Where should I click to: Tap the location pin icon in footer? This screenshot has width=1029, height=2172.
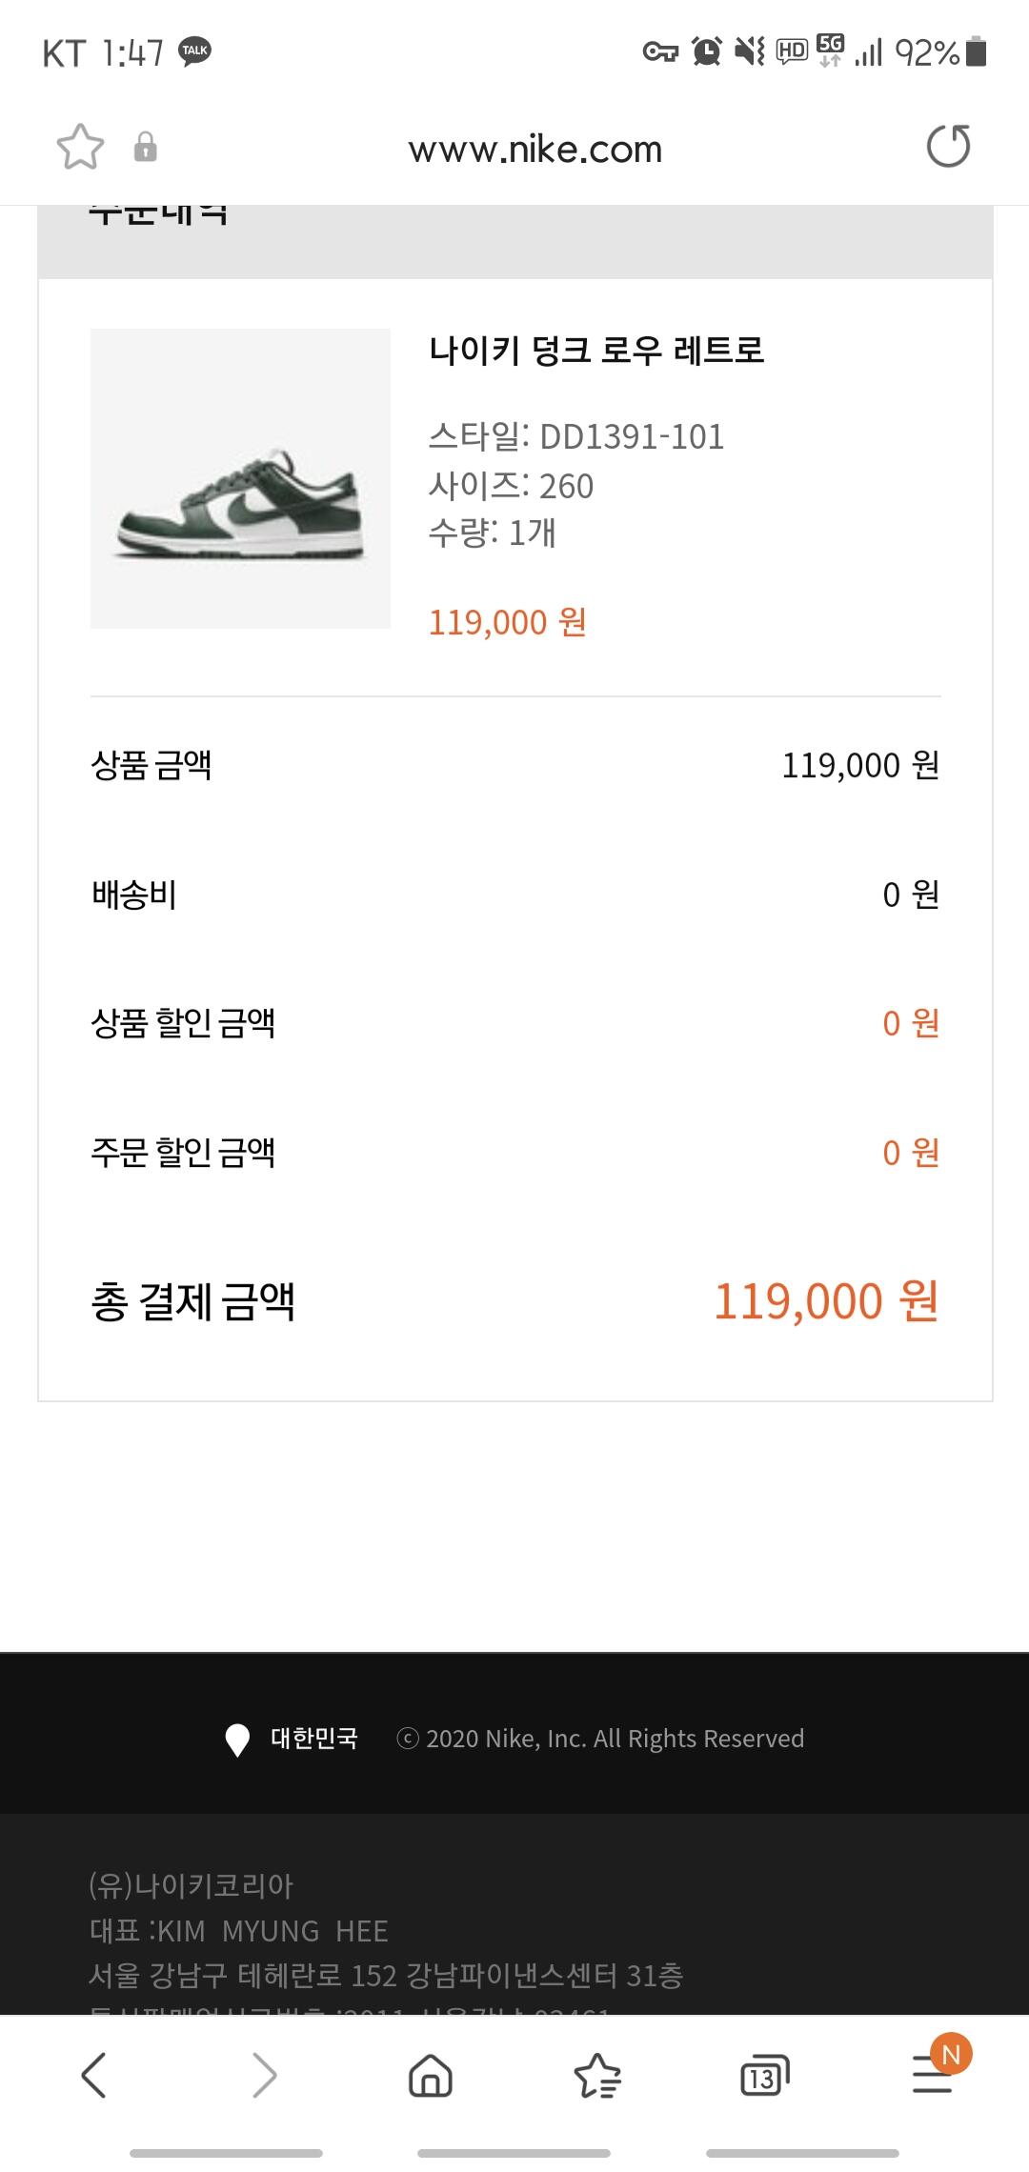pos(236,1740)
